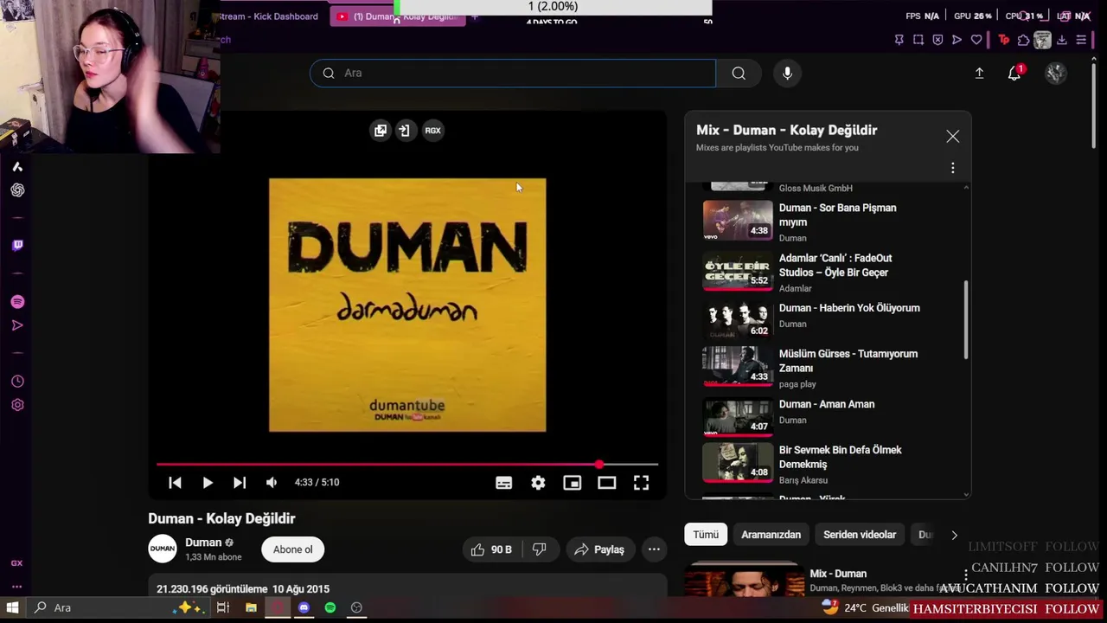Screen dimensions: 1107x623
Task: Click the pinboard pin icon in address bar
Action: (899, 40)
